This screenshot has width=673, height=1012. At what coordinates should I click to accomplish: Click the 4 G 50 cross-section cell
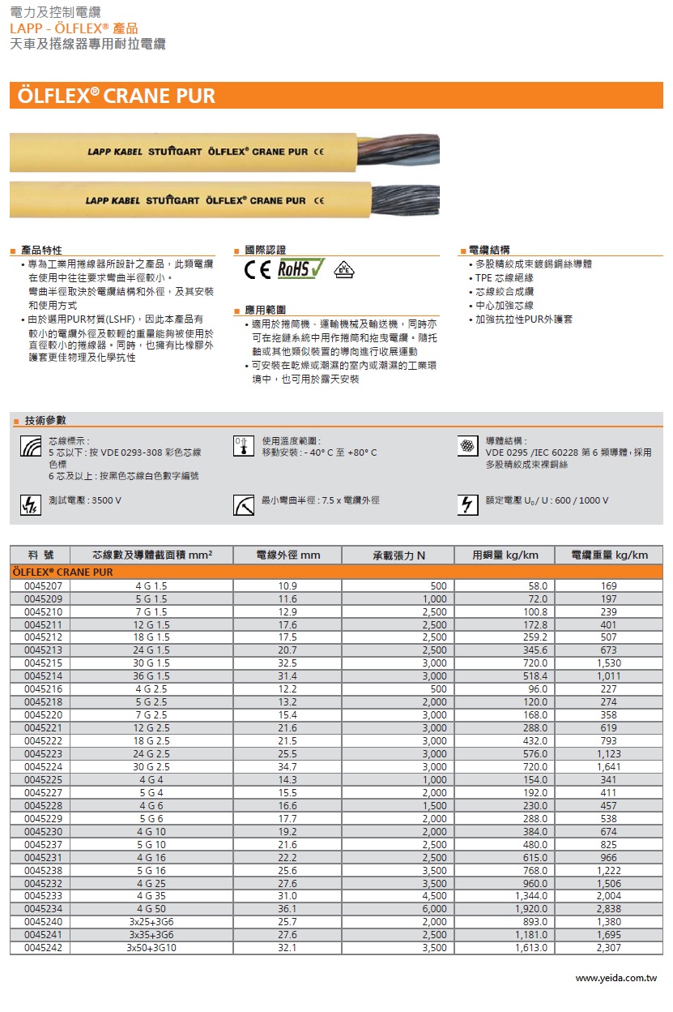point(151,909)
